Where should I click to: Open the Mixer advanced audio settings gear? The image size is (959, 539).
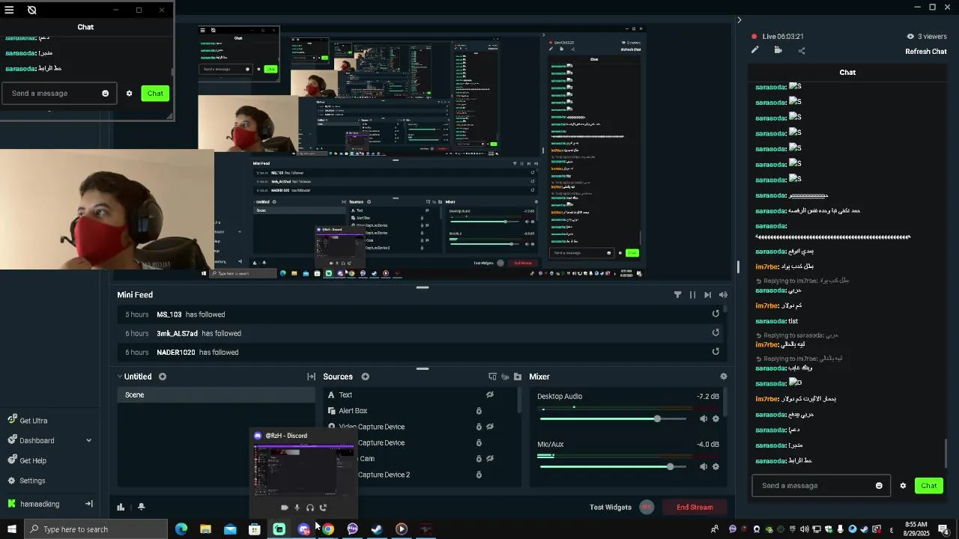pyautogui.click(x=723, y=377)
